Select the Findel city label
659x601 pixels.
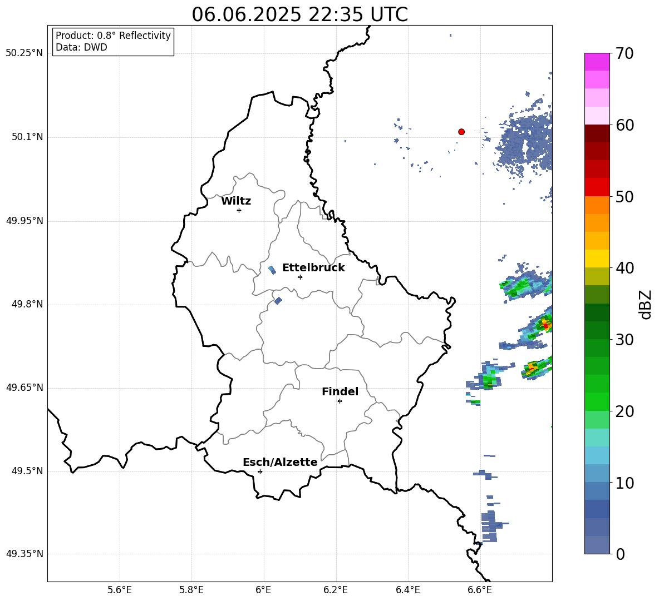(x=340, y=391)
